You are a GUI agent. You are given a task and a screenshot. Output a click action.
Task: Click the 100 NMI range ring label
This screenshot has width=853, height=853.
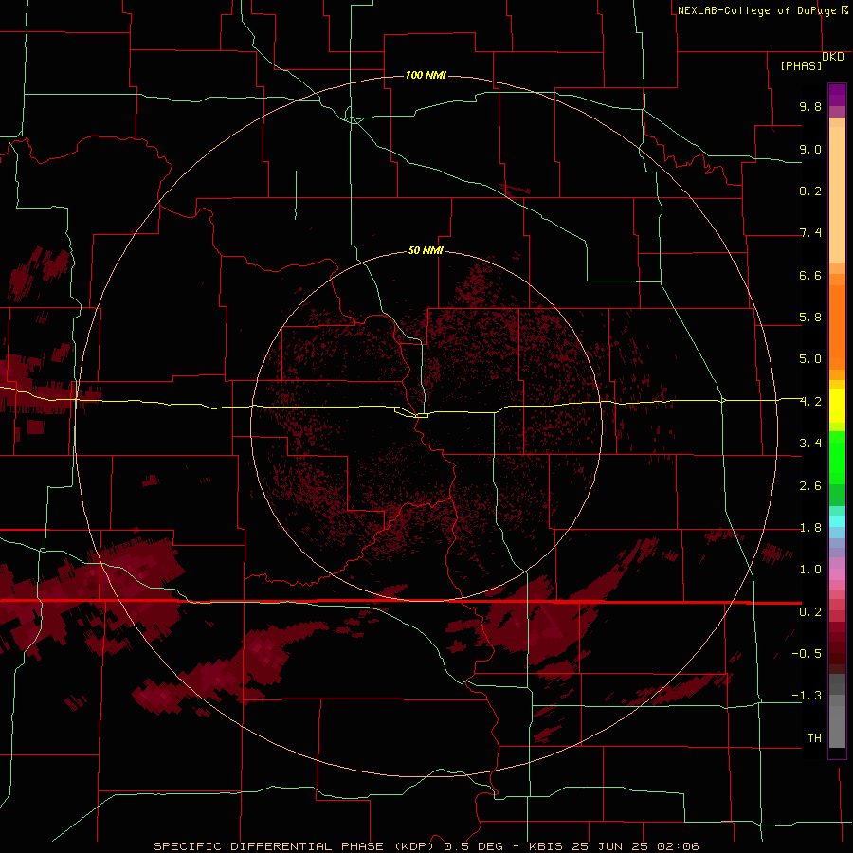click(426, 75)
